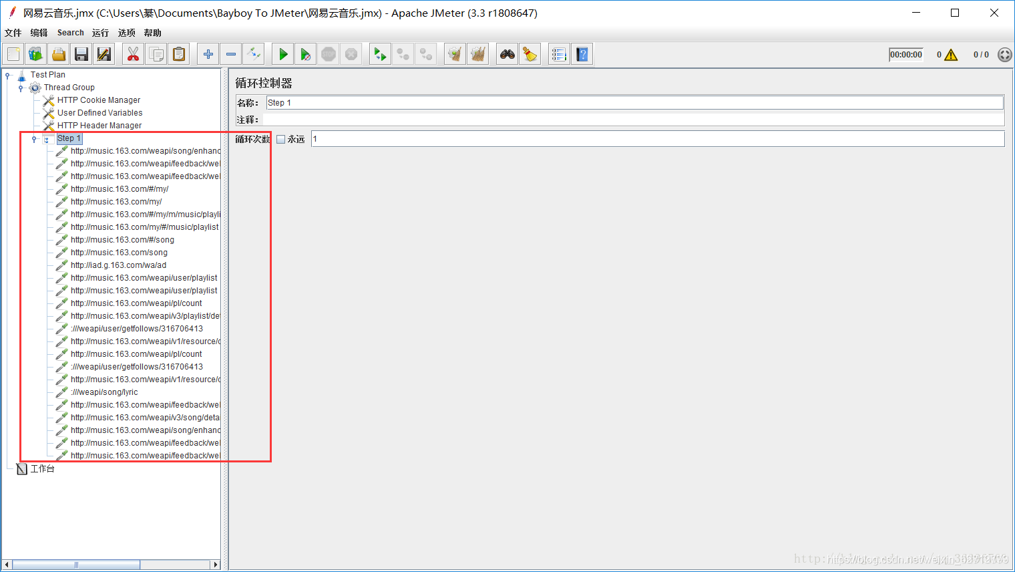1015x572 pixels.
Task: Select the Test Plan root node
Action: pos(48,75)
